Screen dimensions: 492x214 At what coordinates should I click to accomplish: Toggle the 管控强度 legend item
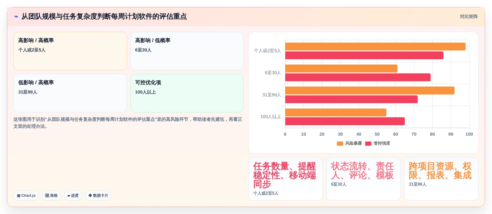[377, 143]
